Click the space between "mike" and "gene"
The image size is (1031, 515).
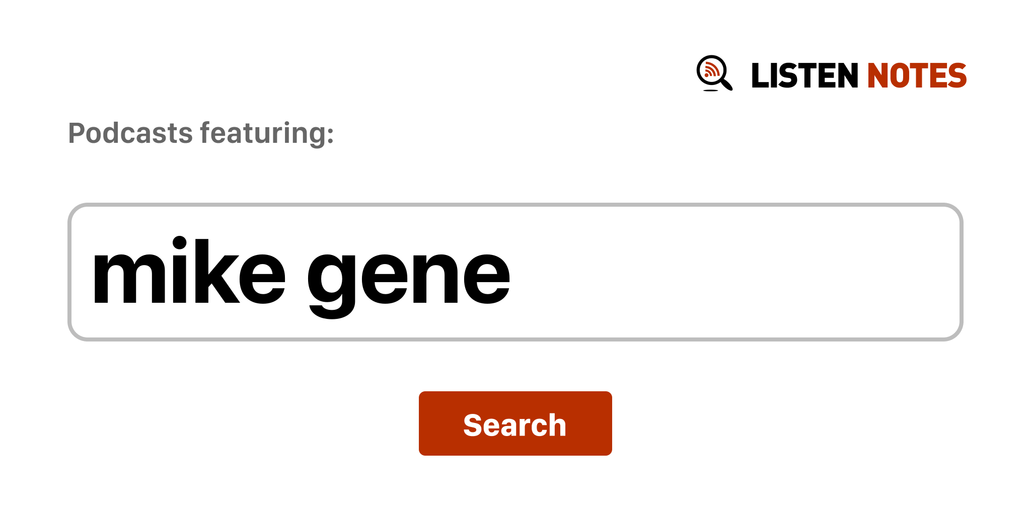[x=297, y=272]
